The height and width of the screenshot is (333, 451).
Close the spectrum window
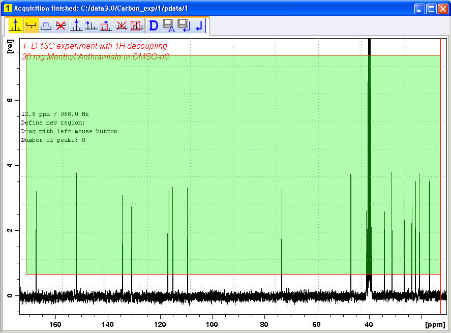point(443,9)
